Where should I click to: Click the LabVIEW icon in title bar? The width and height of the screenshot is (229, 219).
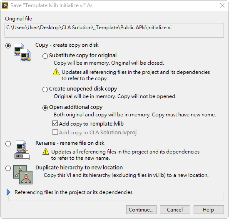[x=5, y=5]
